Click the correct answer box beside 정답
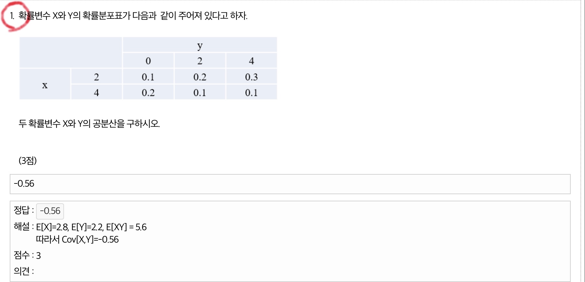This screenshot has height=282, width=585. tap(50, 211)
